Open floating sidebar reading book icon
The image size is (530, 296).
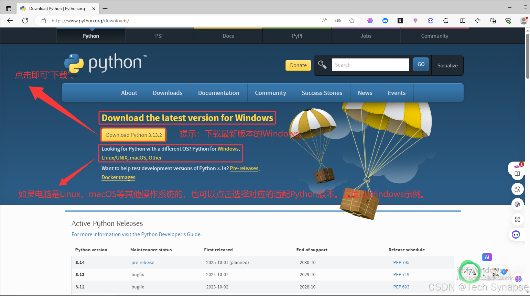[x=517, y=174]
